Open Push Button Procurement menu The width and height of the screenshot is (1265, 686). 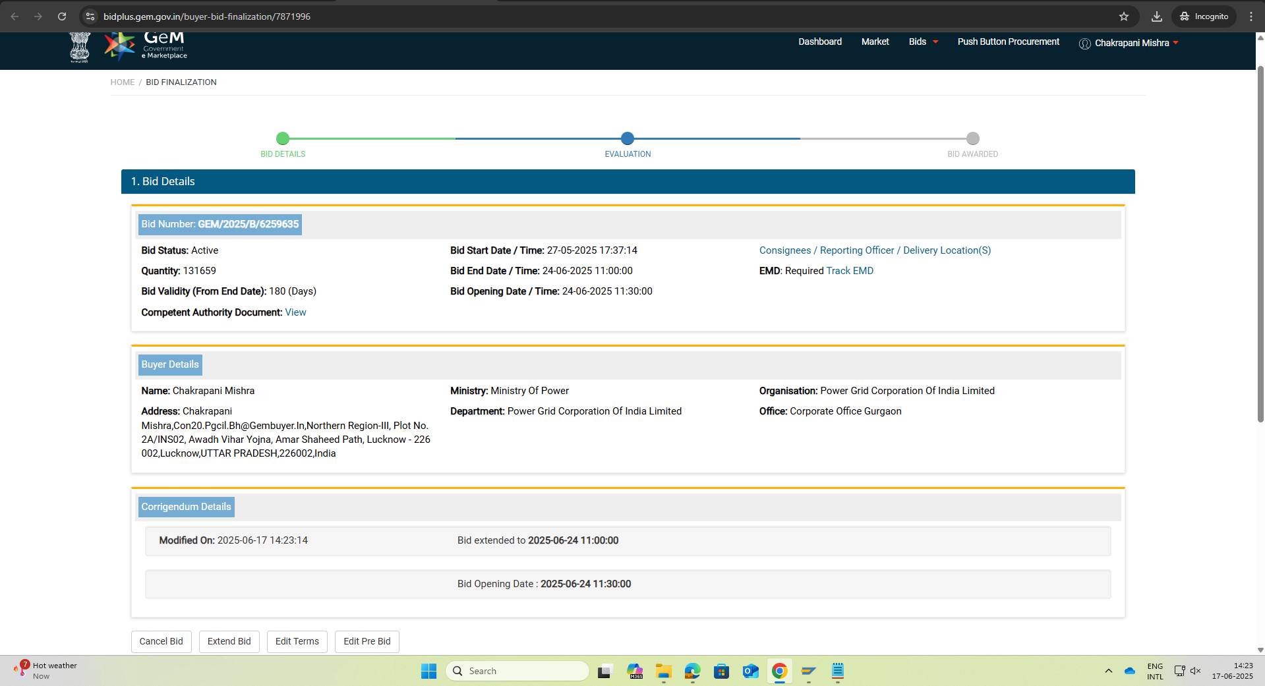click(1008, 42)
